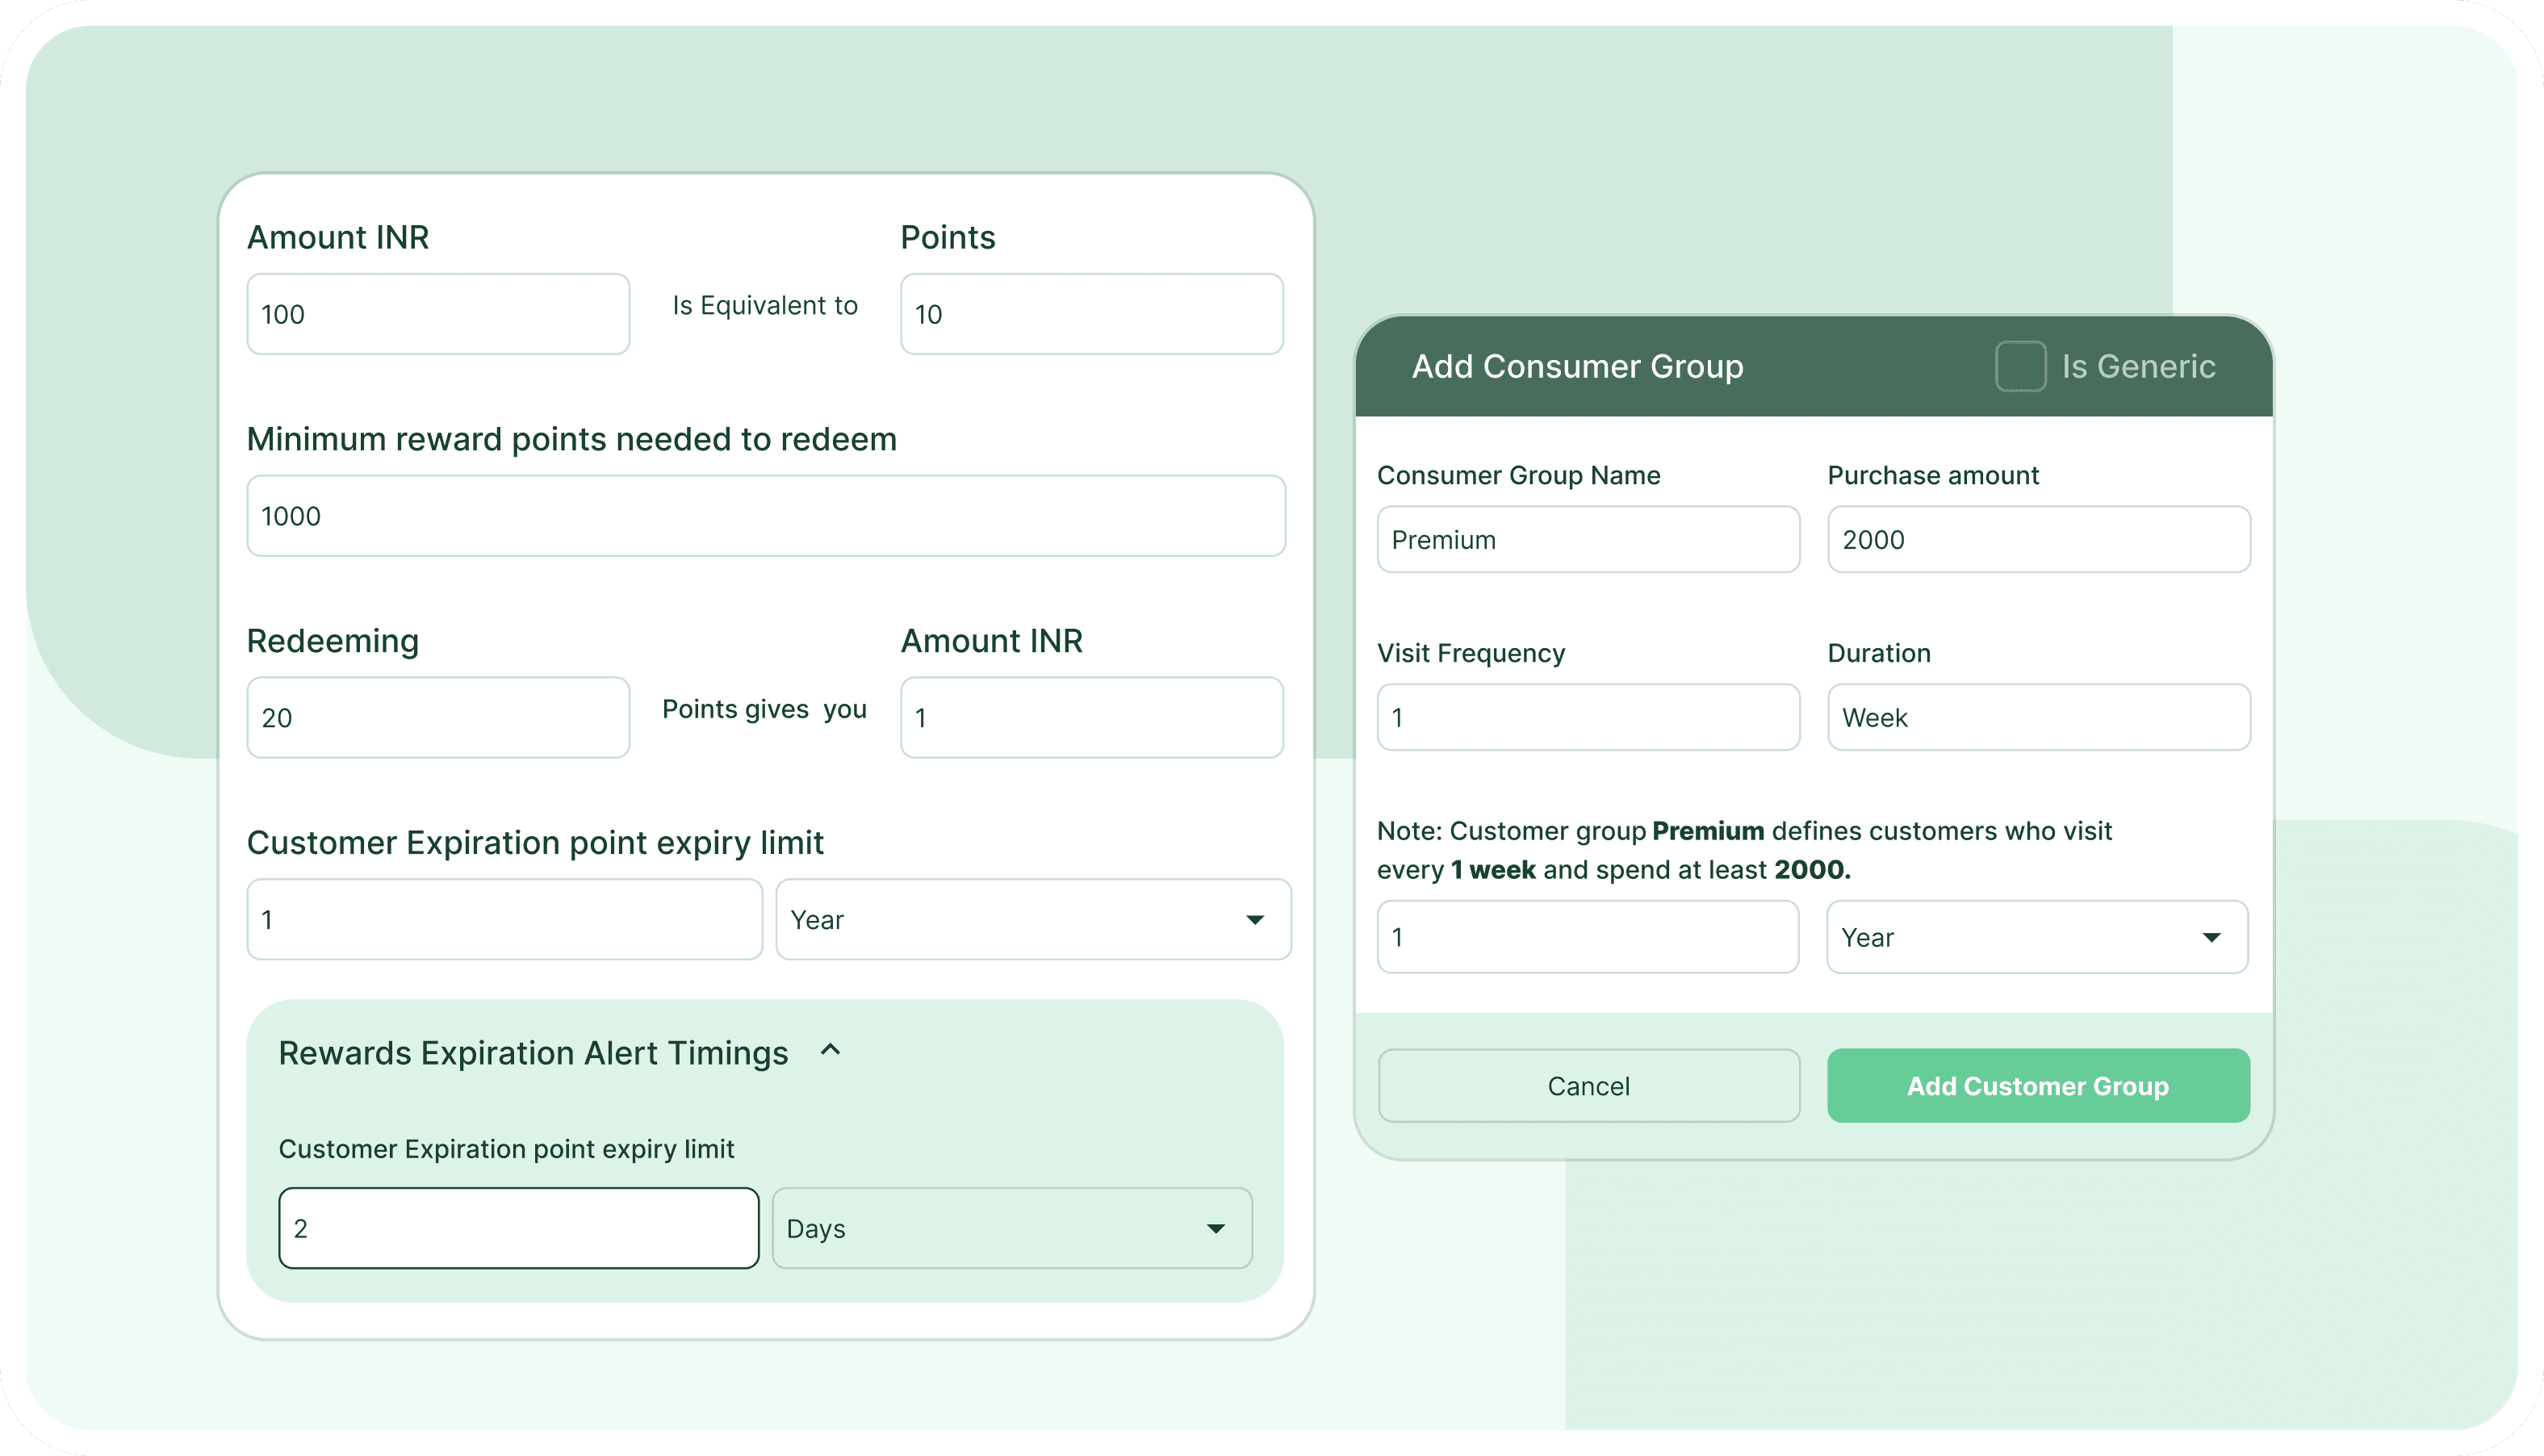
Task: Click the Add Consumer Group dialog header
Action: (x=1578, y=366)
